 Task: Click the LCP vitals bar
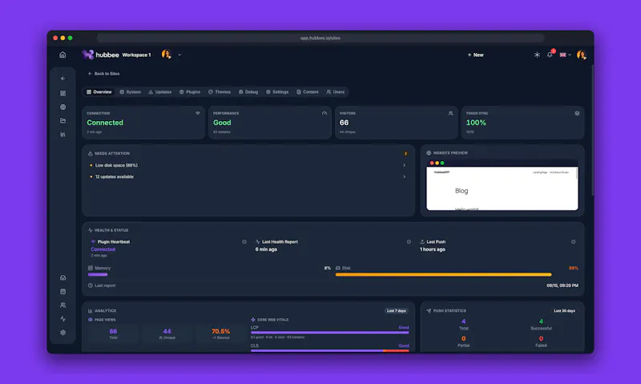coord(329,333)
